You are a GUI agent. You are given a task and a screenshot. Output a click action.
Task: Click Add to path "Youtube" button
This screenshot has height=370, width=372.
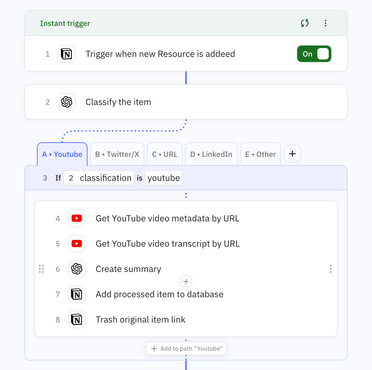186,348
